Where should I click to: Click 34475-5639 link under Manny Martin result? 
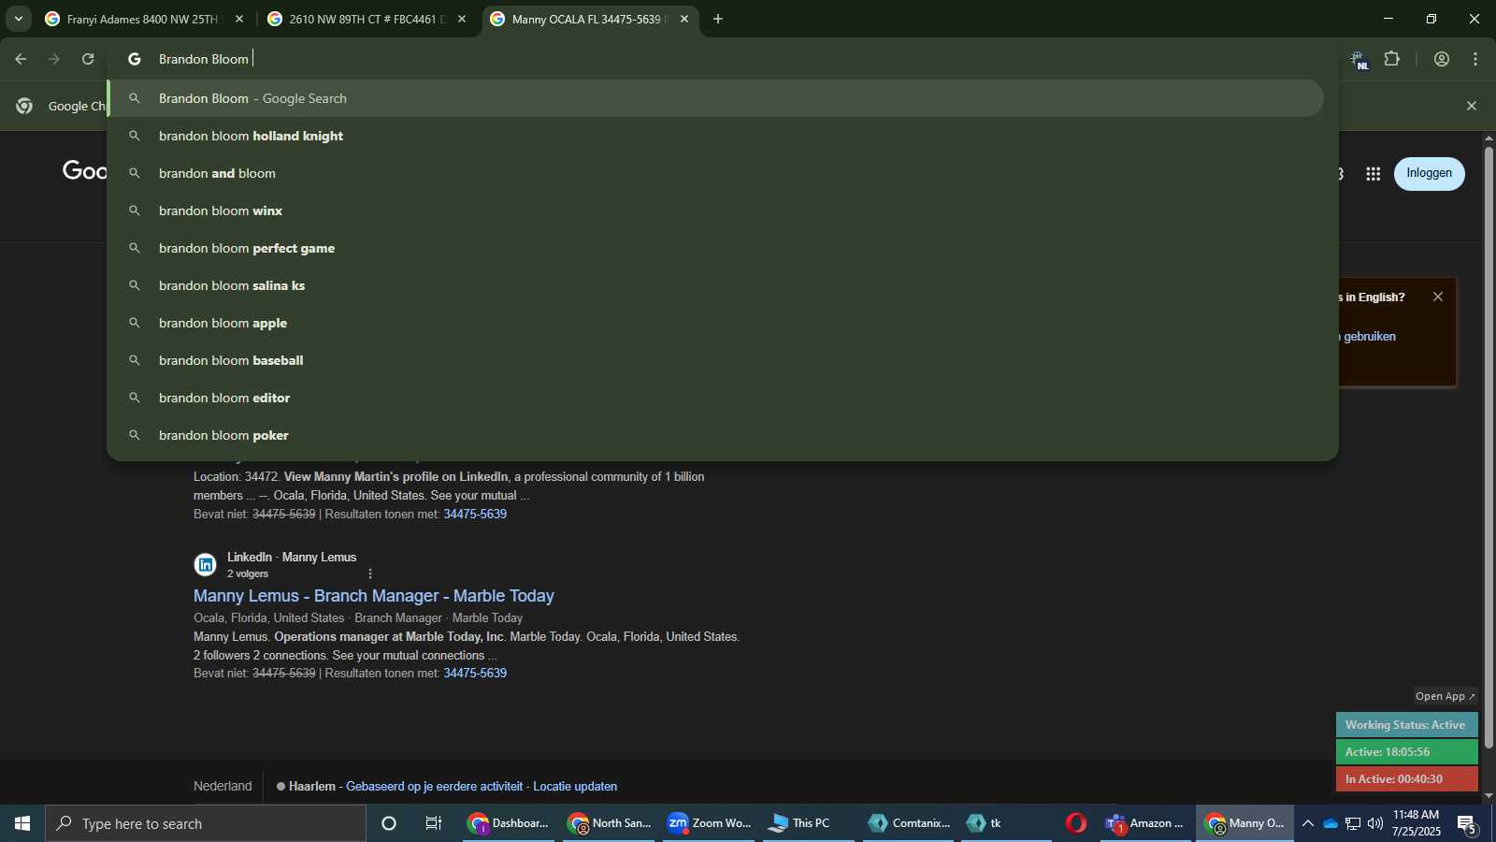475,515
